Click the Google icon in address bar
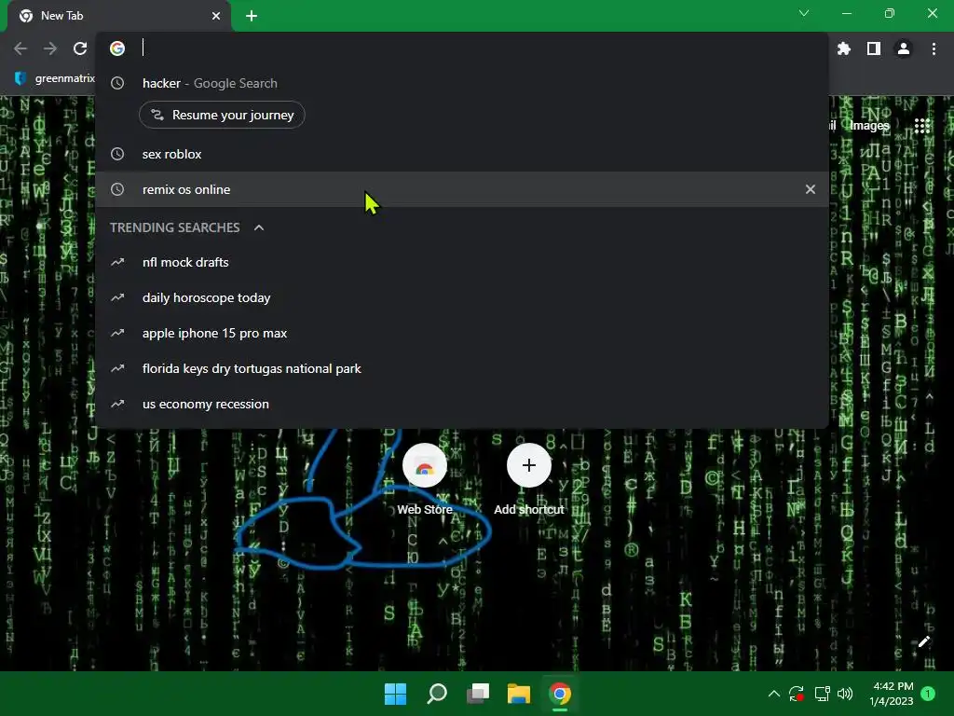This screenshot has width=954, height=716. (x=117, y=48)
